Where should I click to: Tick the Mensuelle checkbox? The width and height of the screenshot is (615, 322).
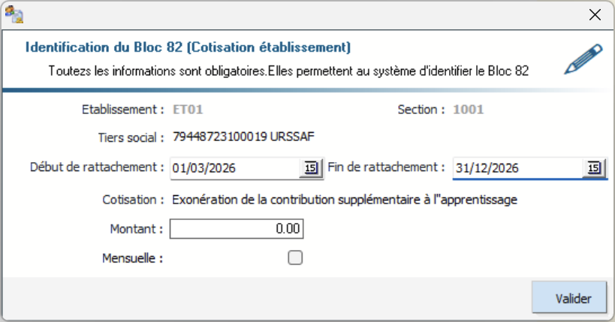pyautogui.click(x=296, y=258)
